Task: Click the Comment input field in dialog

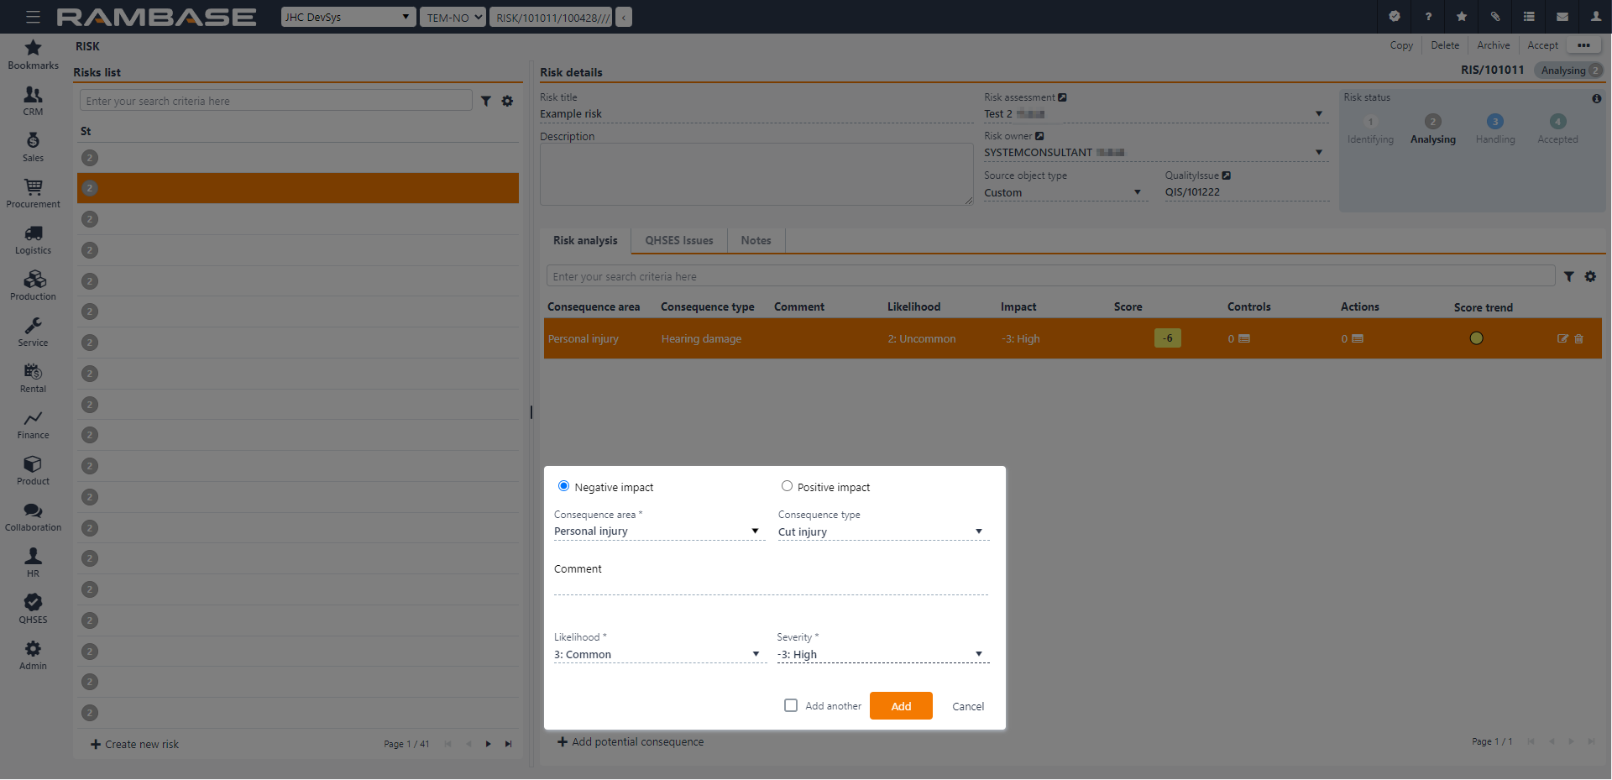Action: [x=771, y=585]
